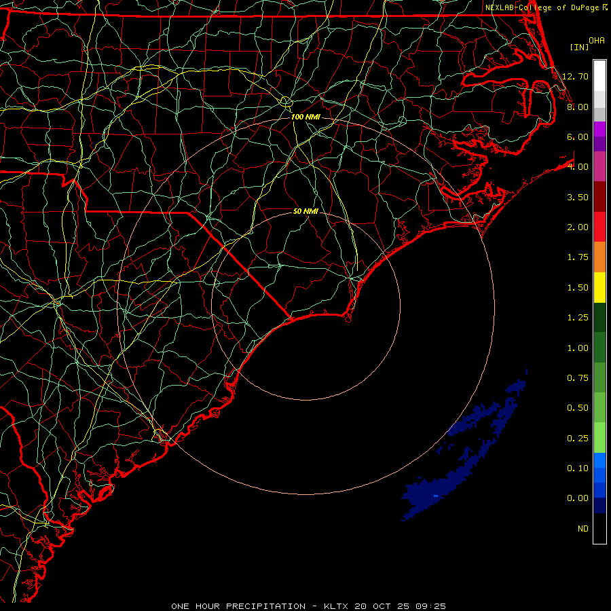Click the 50 NMI range ring label

tap(305, 211)
